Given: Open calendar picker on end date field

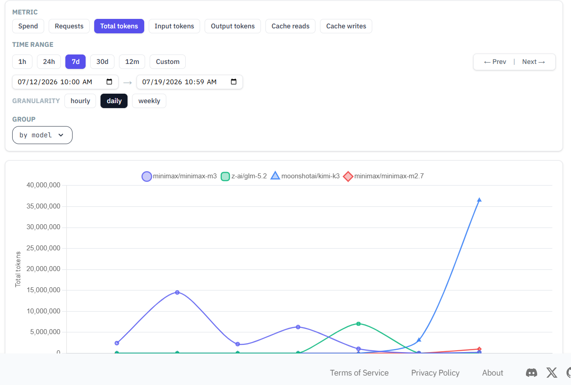Looking at the screenshot, I should (x=233, y=82).
